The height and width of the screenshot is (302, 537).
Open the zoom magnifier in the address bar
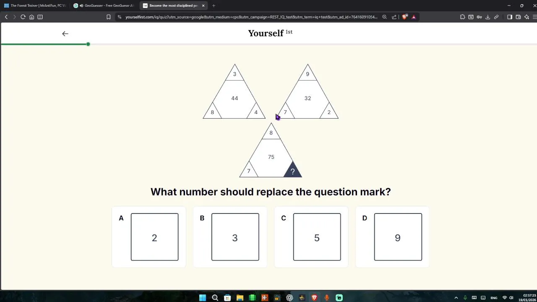point(384,17)
